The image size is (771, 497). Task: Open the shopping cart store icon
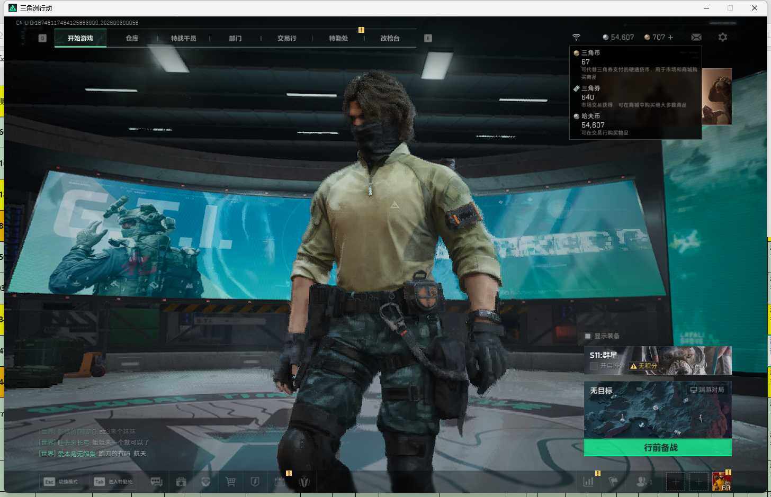(230, 482)
